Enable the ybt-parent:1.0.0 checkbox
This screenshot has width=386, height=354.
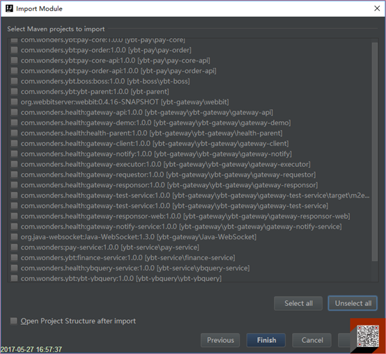pyautogui.click(x=14, y=91)
